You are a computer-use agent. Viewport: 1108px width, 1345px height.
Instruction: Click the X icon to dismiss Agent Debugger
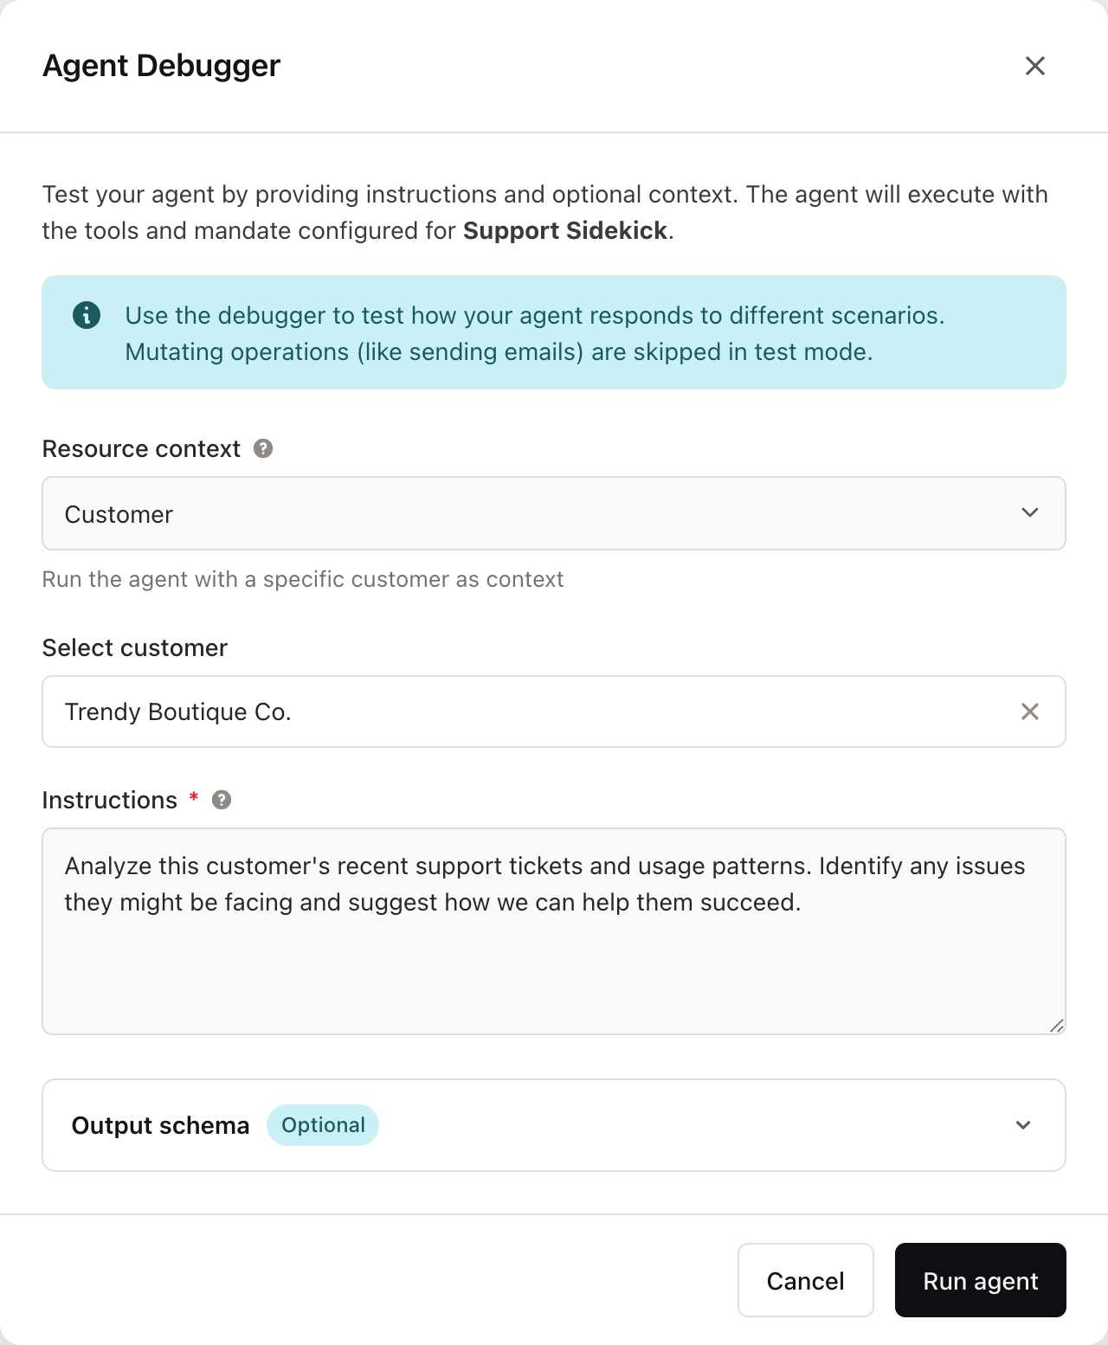[x=1035, y=66]
